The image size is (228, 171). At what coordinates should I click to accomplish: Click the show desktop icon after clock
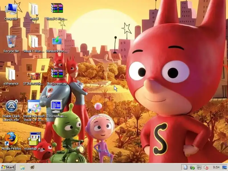tap(225, 167)
